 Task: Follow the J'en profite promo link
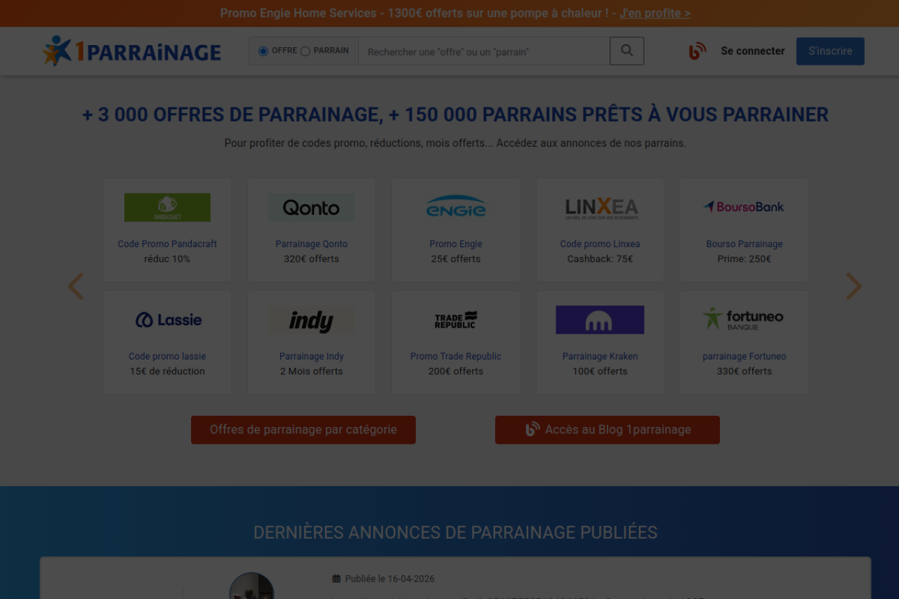coord(655,13)
